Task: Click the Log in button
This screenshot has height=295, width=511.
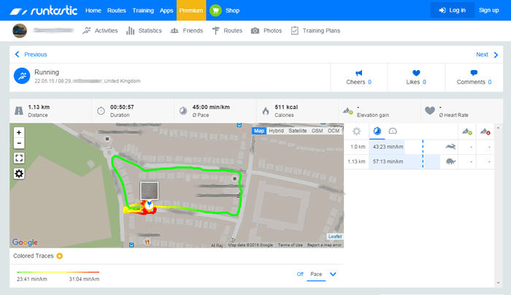Action: coord(451,10)
